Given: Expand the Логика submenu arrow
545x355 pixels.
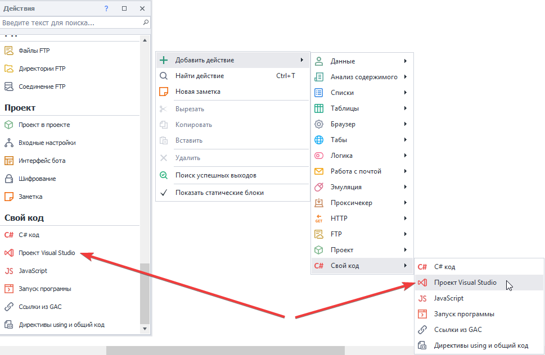Looking at the screenshot, I should [x=405, y=156].
